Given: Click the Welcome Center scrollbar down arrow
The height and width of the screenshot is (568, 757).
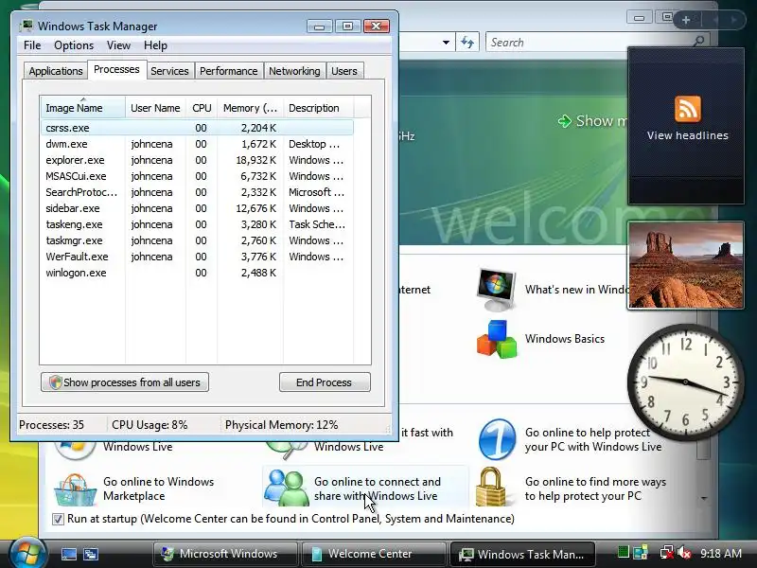Looking at the screenshot, I should [x=704, y=498].
